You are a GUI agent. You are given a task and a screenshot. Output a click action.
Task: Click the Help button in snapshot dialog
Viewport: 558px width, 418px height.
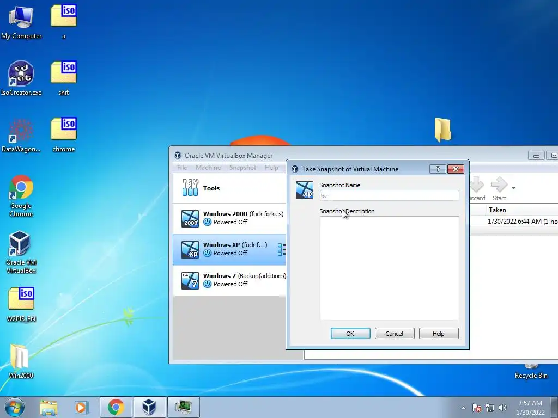439,334
